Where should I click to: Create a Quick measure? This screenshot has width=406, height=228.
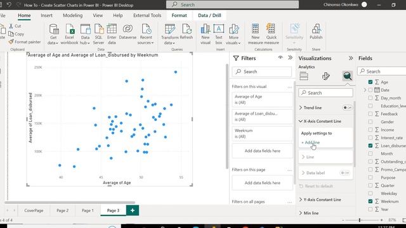pyautogui.click(x=271, y=34)
